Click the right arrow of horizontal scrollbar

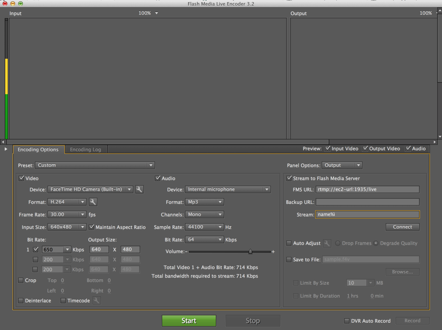[x=435, y=142]
